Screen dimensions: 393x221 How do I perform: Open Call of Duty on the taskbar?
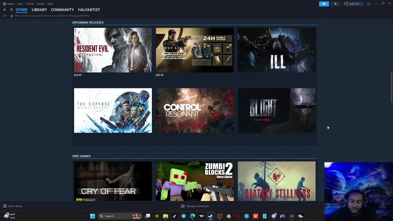pyautogui.click(x=301, y=216)
